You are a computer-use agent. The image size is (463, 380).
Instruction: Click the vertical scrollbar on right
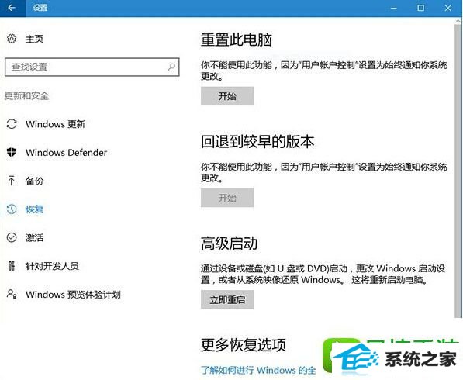click(x=458, y=171)
